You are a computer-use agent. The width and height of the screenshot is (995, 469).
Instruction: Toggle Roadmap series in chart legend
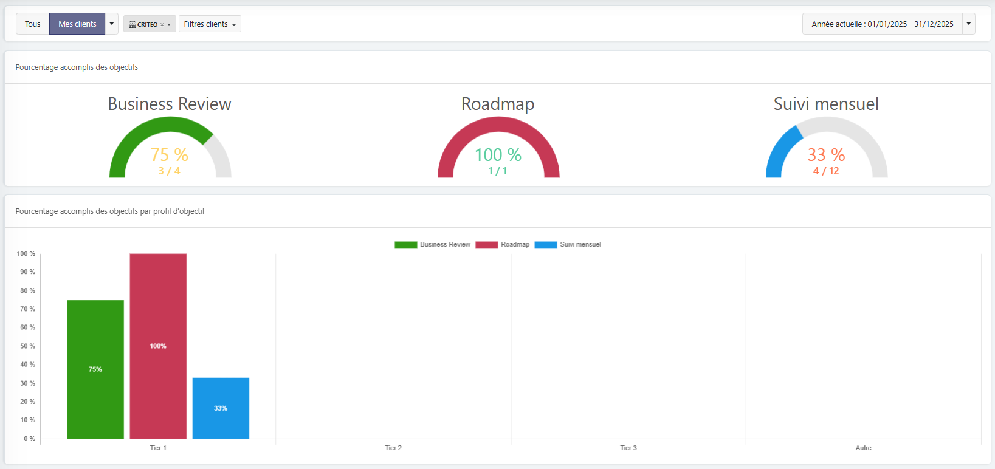click(503, 245)
